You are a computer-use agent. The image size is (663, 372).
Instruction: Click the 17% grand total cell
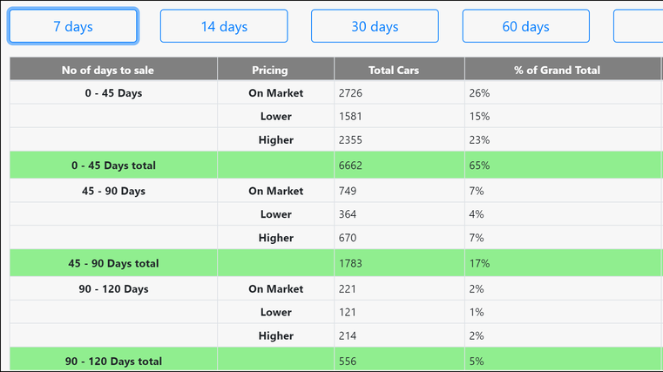(480, 262)
